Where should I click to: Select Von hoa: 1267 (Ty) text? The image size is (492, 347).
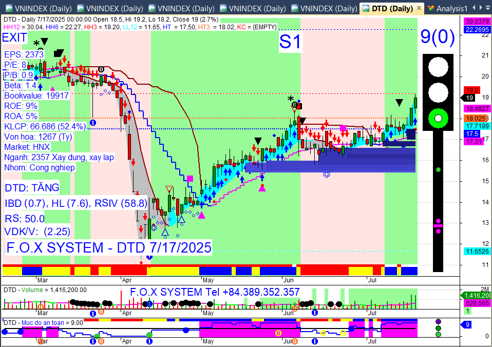(38, 137)
